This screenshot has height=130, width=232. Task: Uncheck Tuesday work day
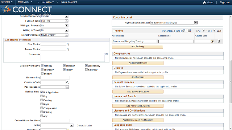(64, 66)
